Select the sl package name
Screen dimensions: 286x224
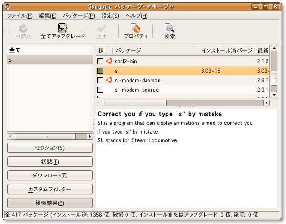point(117,71)
